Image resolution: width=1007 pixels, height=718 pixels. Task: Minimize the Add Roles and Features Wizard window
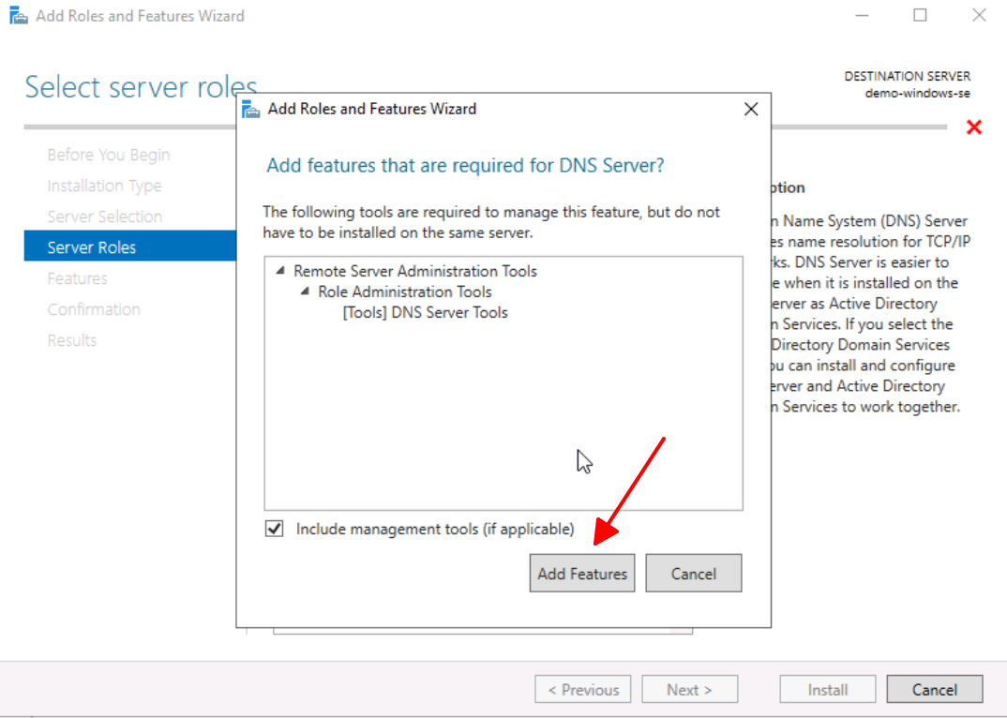click(x=862, y=16)
